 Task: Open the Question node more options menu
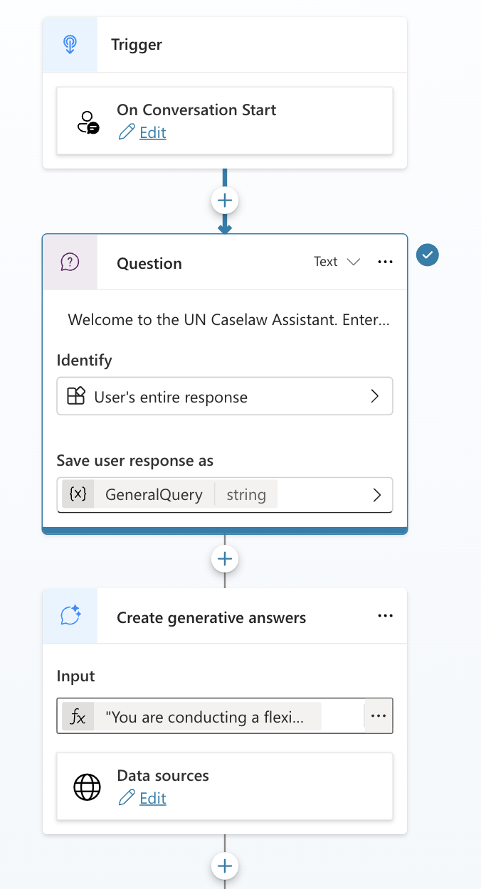pos(386,262)
